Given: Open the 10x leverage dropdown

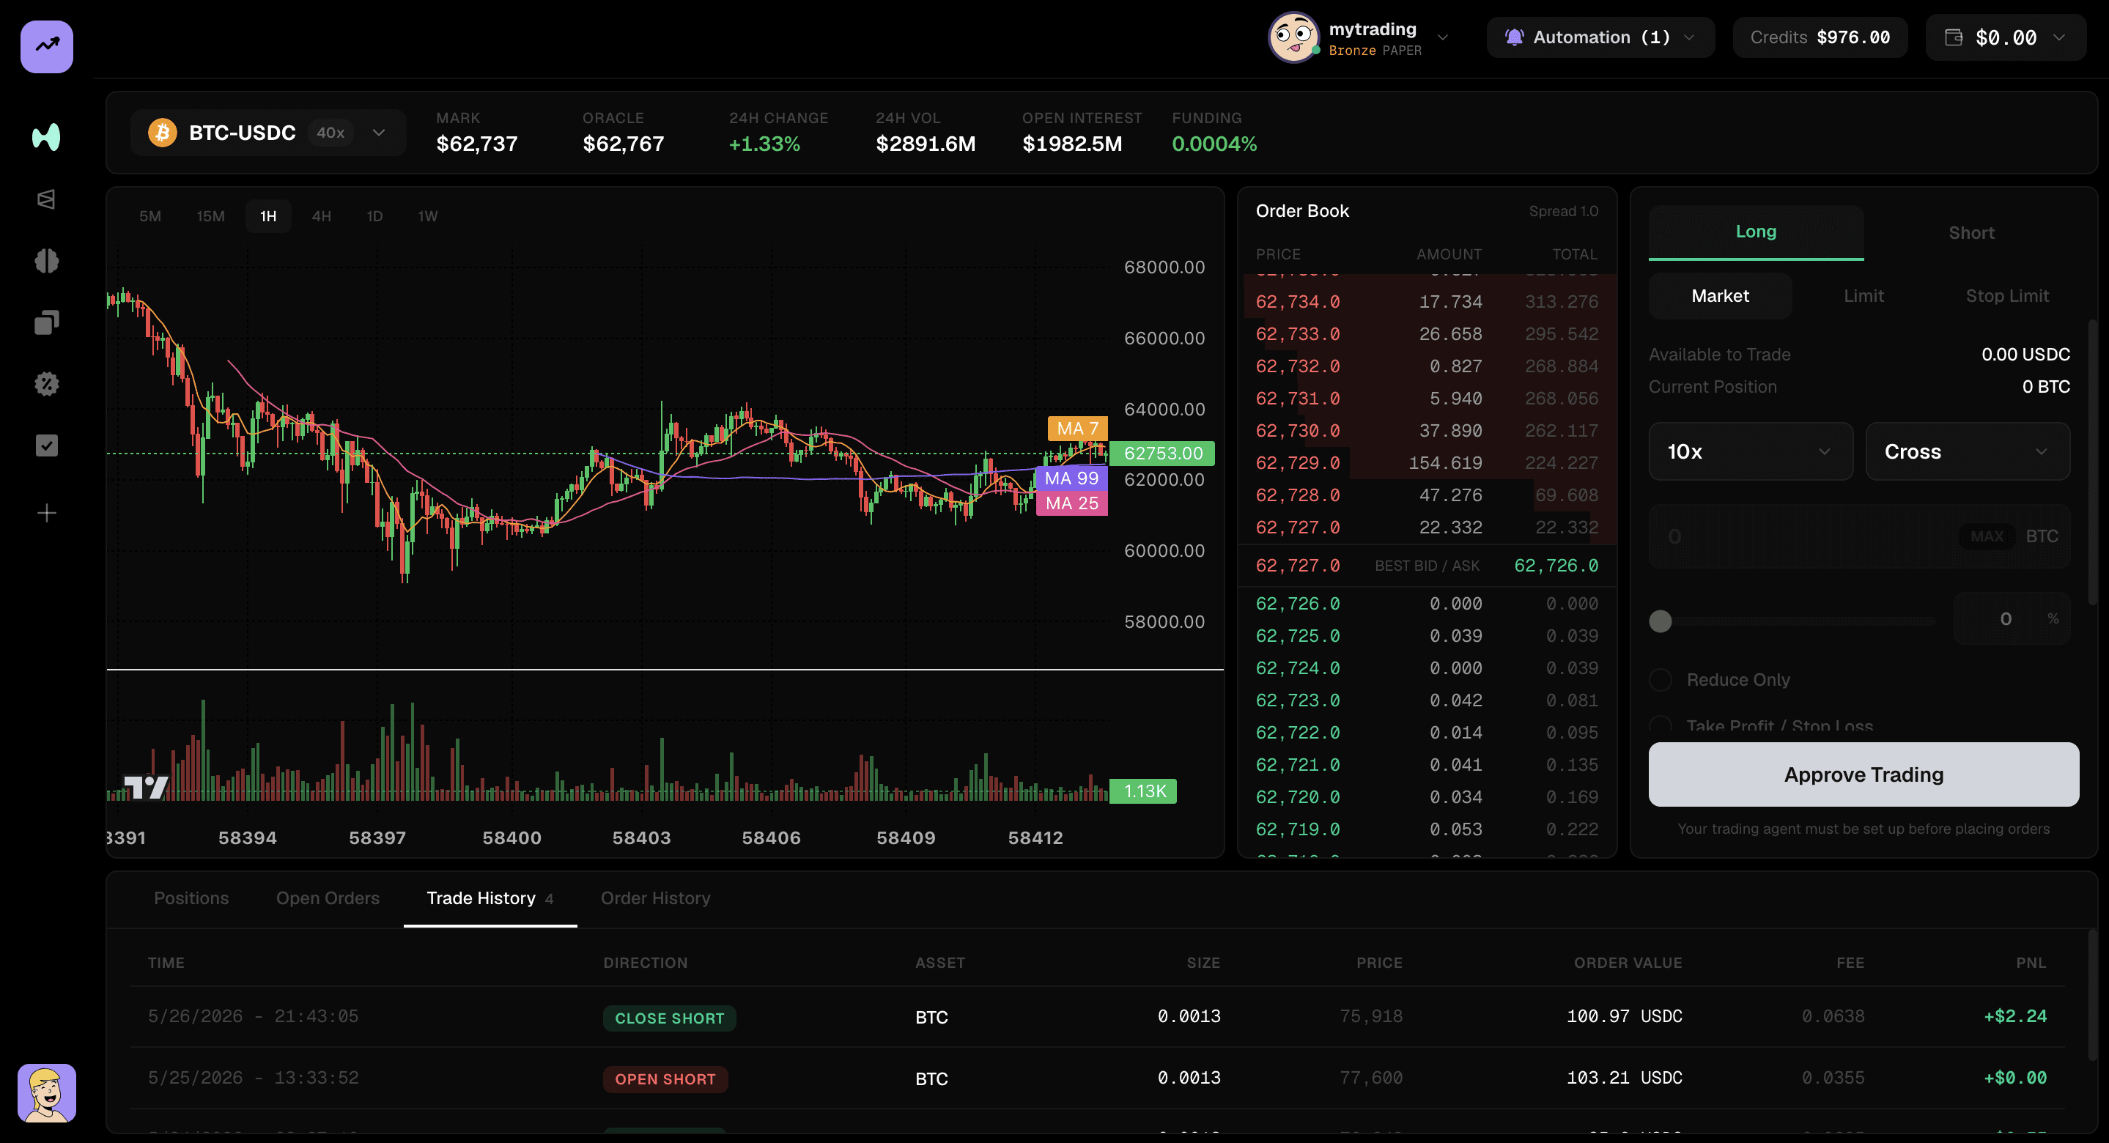Looking at the screenshot, I should [1751, 451].
